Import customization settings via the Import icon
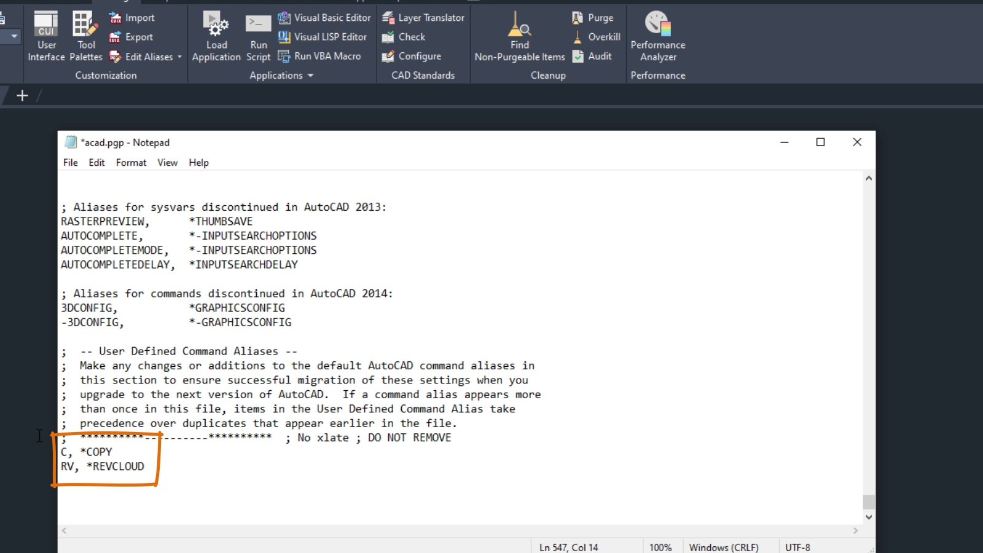The image size is (983, 553). click(131, 17)
